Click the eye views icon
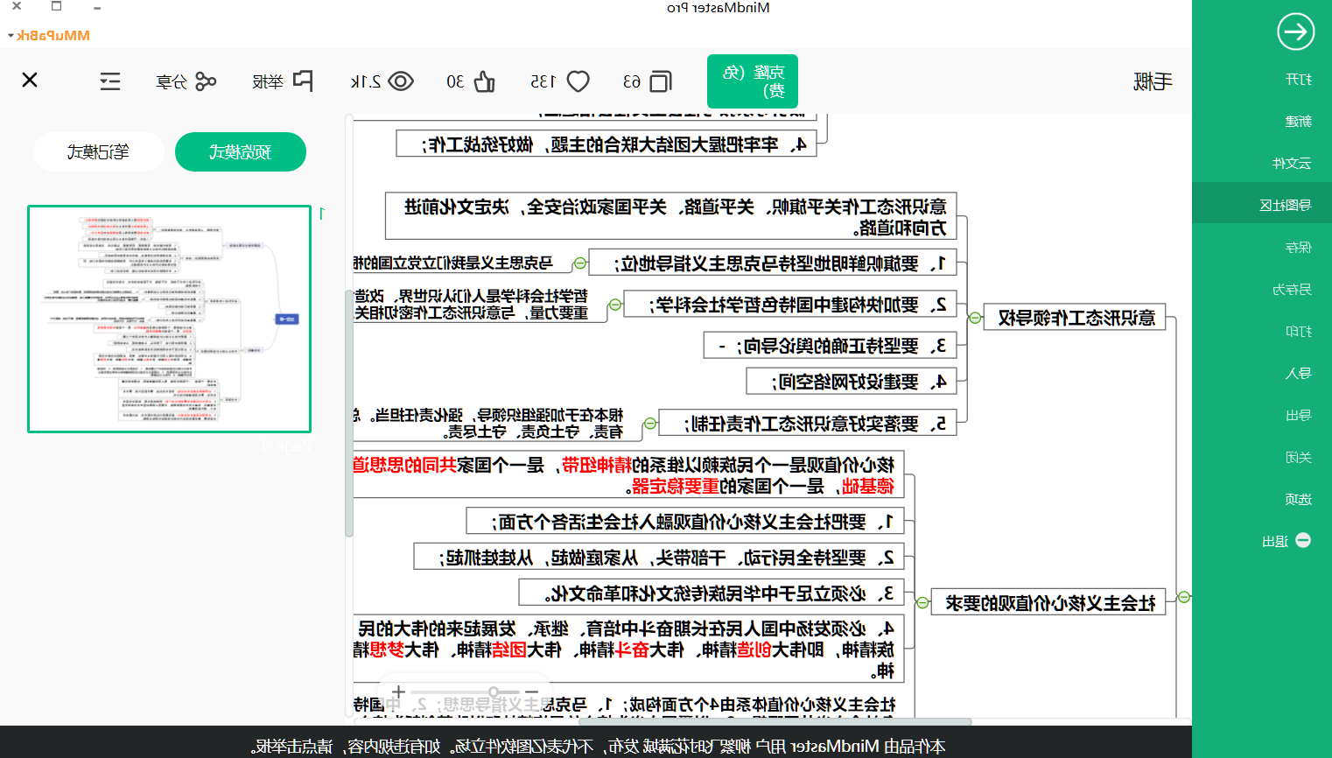This screenshot has height=758, width=1332. pyautogui.click(x=401, y=81)
